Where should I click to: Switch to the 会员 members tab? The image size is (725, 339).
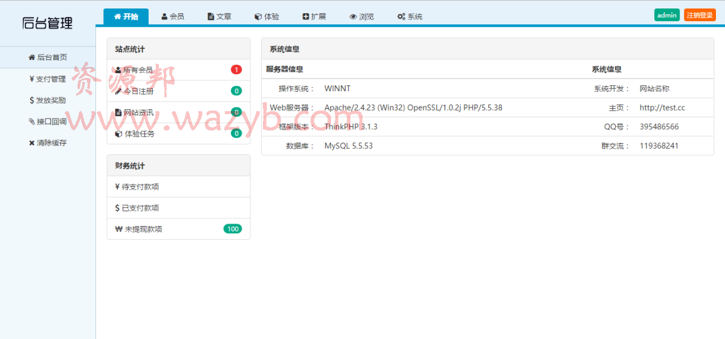pos(172,16)
